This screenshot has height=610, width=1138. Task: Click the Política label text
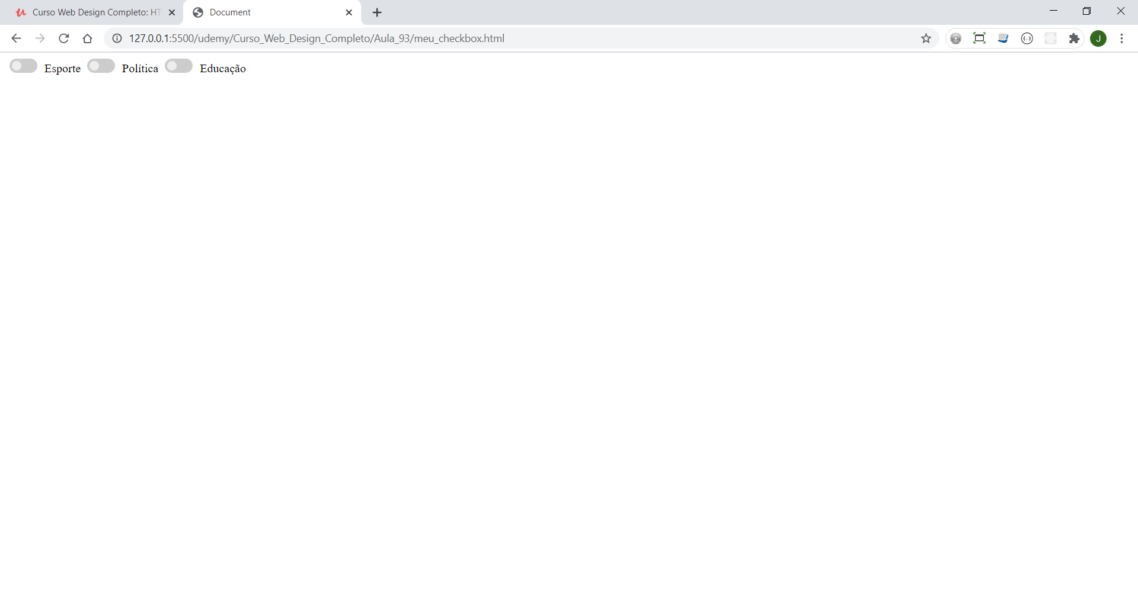140,69
